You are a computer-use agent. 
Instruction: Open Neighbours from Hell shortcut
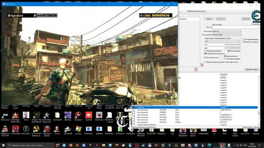(5, 131)
